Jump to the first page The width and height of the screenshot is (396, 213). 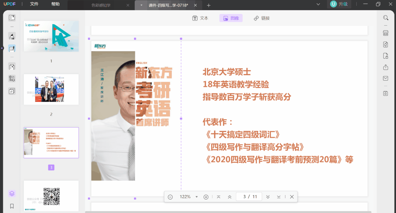click(219, 197)
